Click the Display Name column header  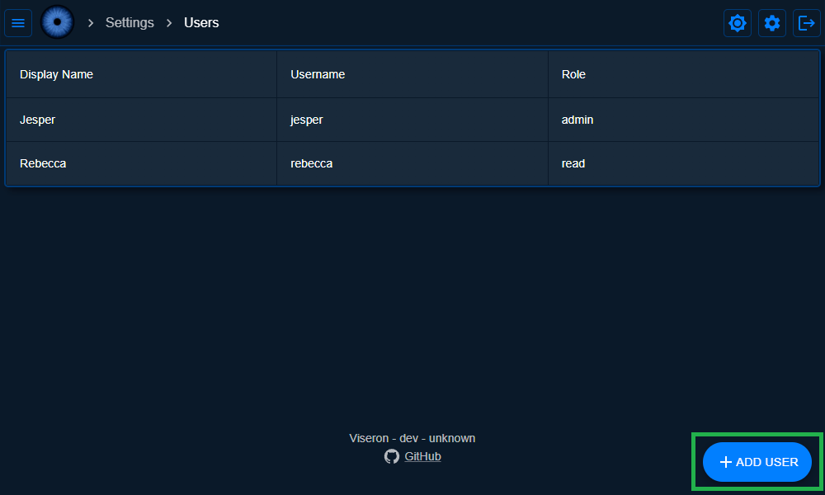56,74
